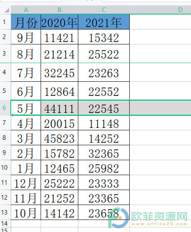Select the cell with 23658
This screenshot has height=232, width=191.
(104, 212)
